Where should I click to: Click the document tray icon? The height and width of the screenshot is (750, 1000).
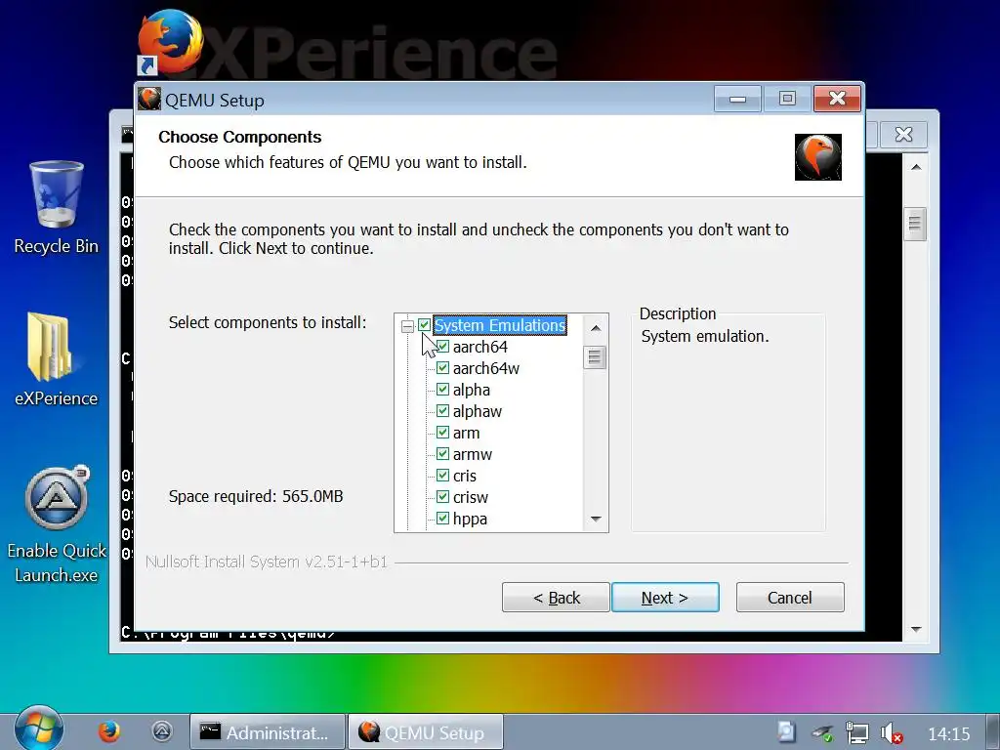point(787,732)
